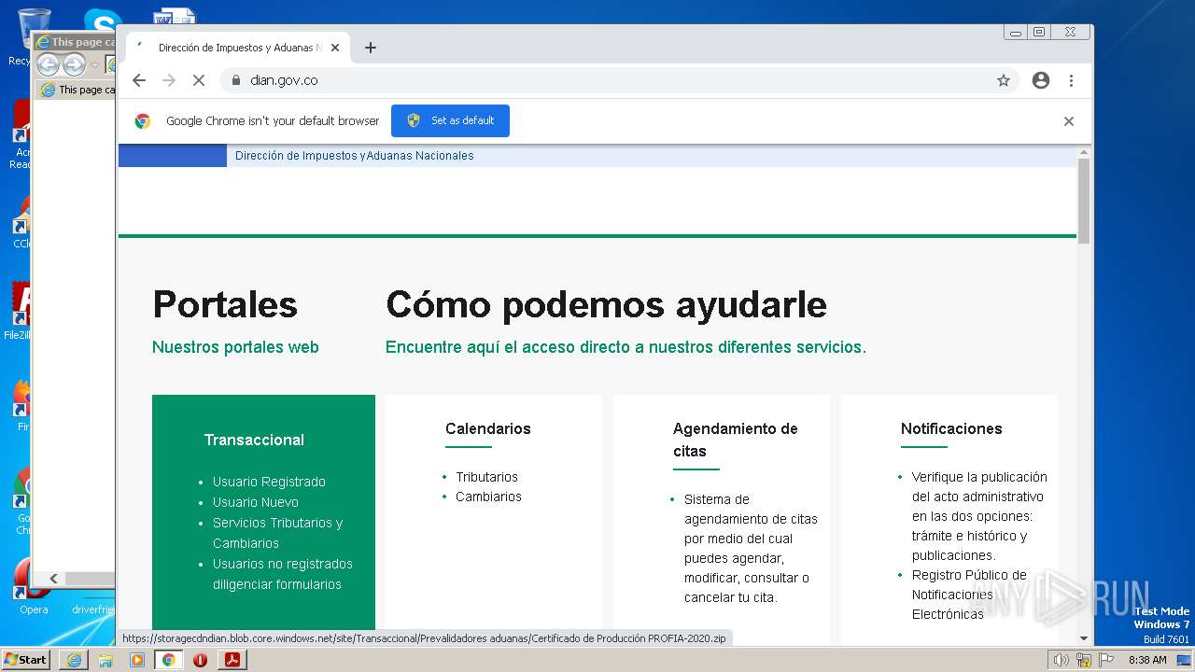Click the volume speaker tray icon
This screenshot has width=1195, height=672.
click(x=1061, y=660)
